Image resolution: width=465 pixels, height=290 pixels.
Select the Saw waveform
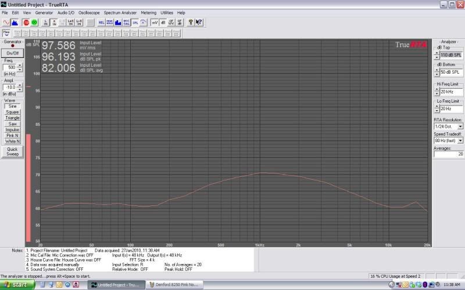tap(12, 124)
